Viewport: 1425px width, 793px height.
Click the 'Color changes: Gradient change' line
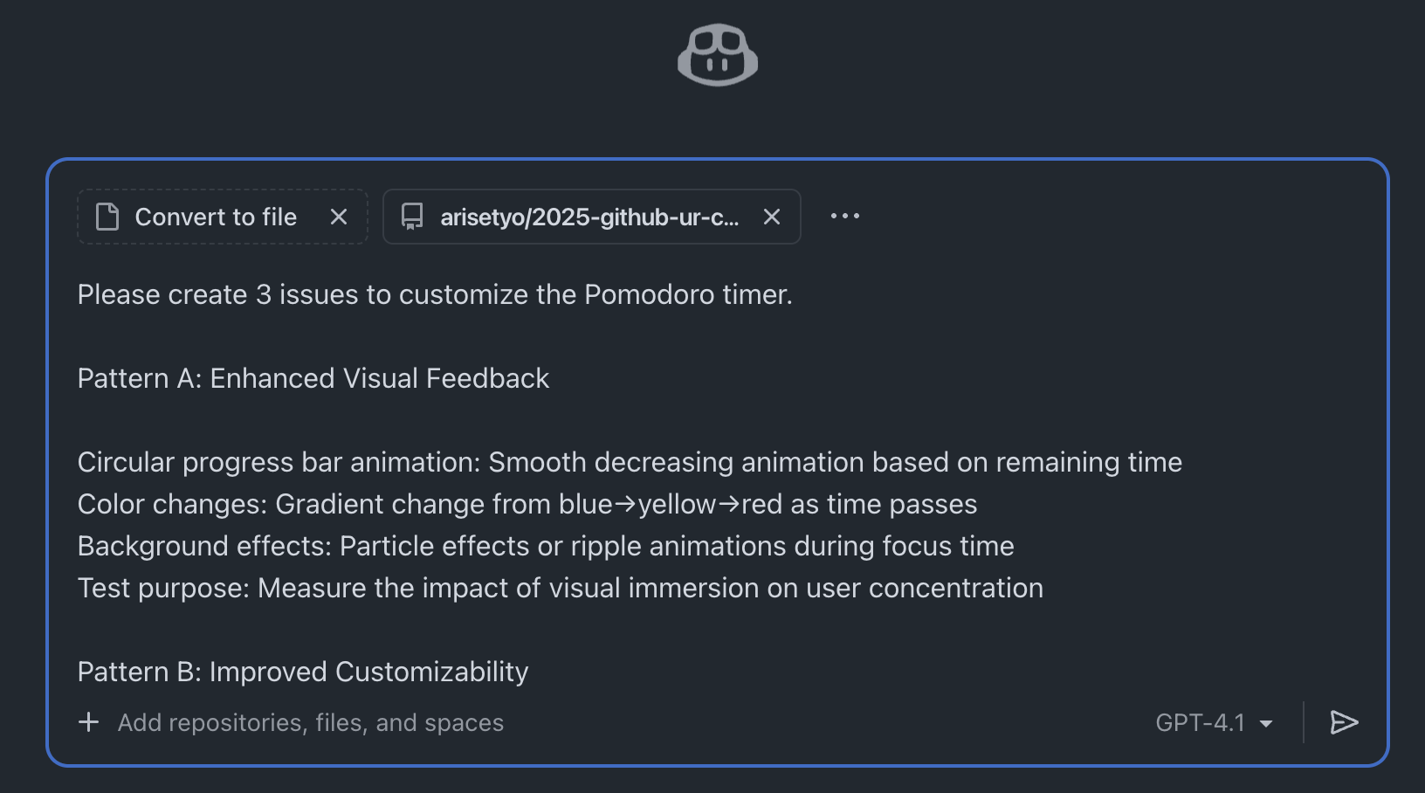tap(527, 505)
